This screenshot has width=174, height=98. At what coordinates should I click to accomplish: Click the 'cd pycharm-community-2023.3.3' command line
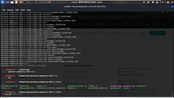tap(20, 72)
